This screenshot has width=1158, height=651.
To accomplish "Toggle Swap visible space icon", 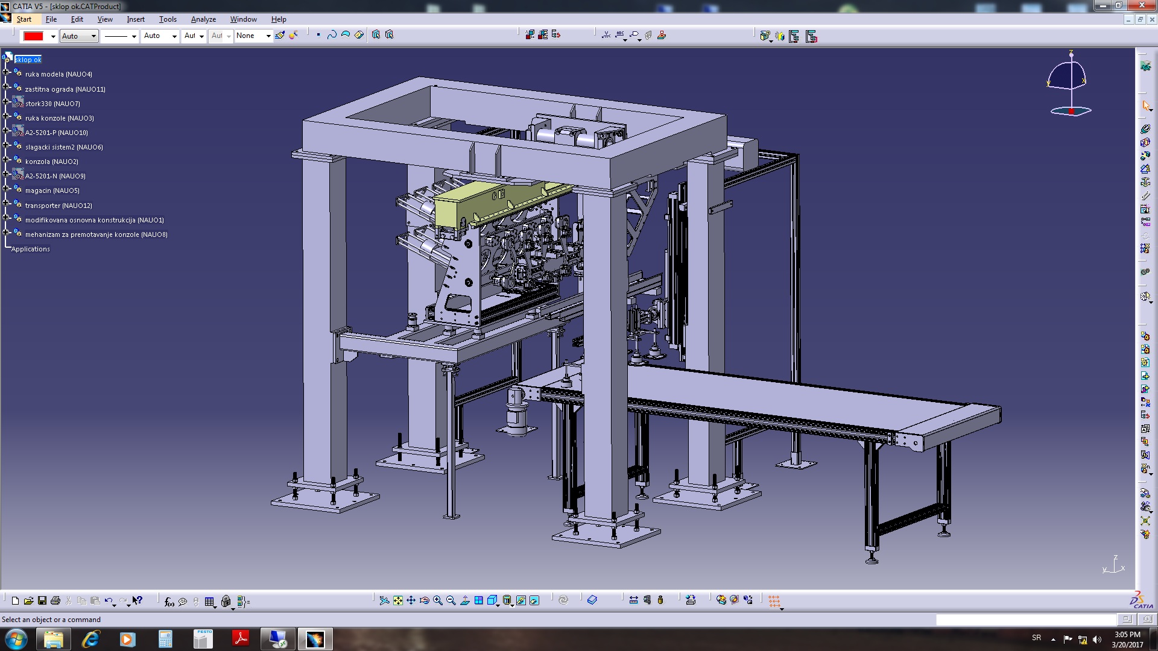I will (534, 600).
